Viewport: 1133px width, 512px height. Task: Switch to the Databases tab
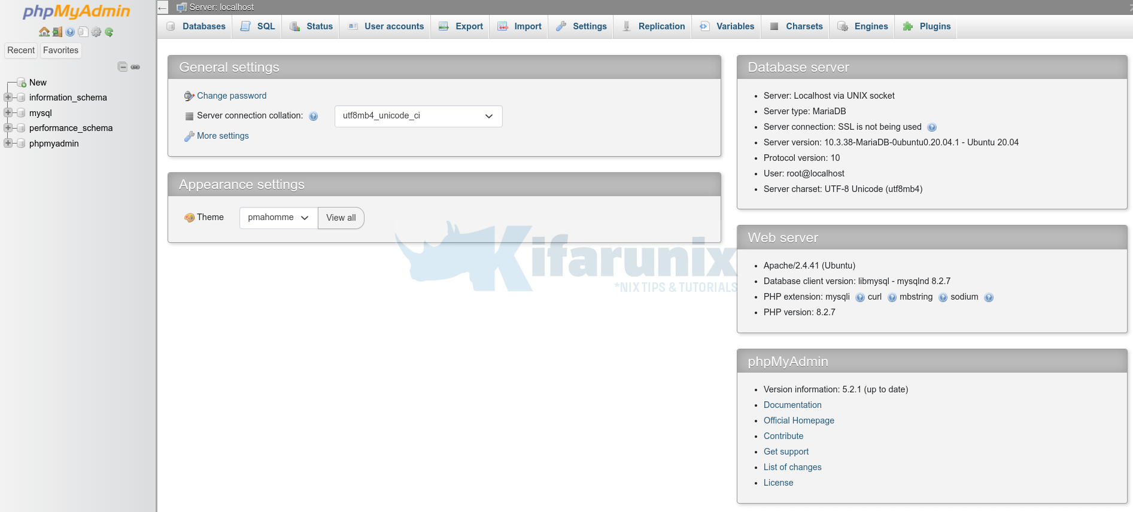click(196, 26)
